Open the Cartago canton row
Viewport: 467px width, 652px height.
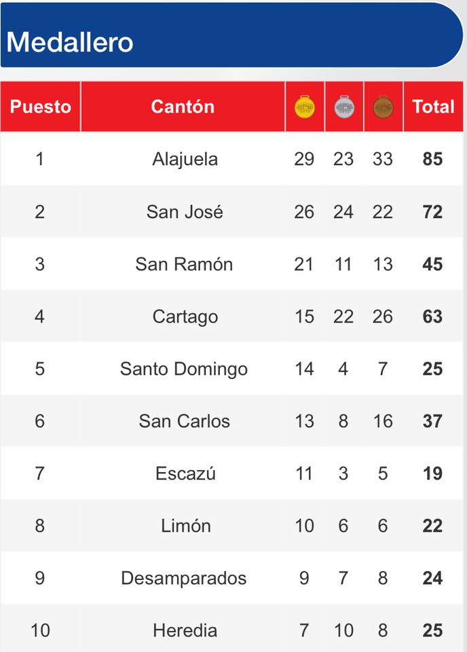point(231,316)
